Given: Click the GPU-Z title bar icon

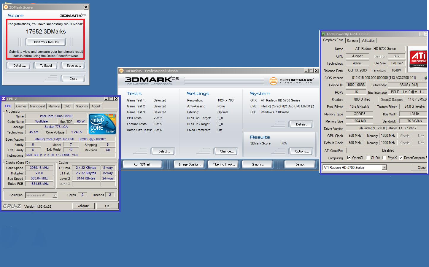Looking at the screenshot, I should [x=323, y=34].
